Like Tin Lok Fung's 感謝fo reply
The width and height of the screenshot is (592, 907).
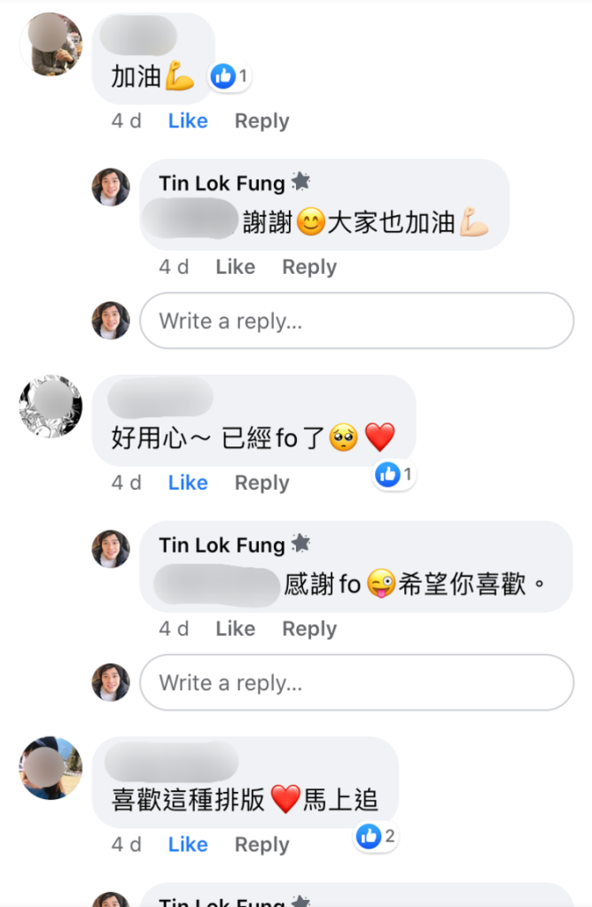235,629
